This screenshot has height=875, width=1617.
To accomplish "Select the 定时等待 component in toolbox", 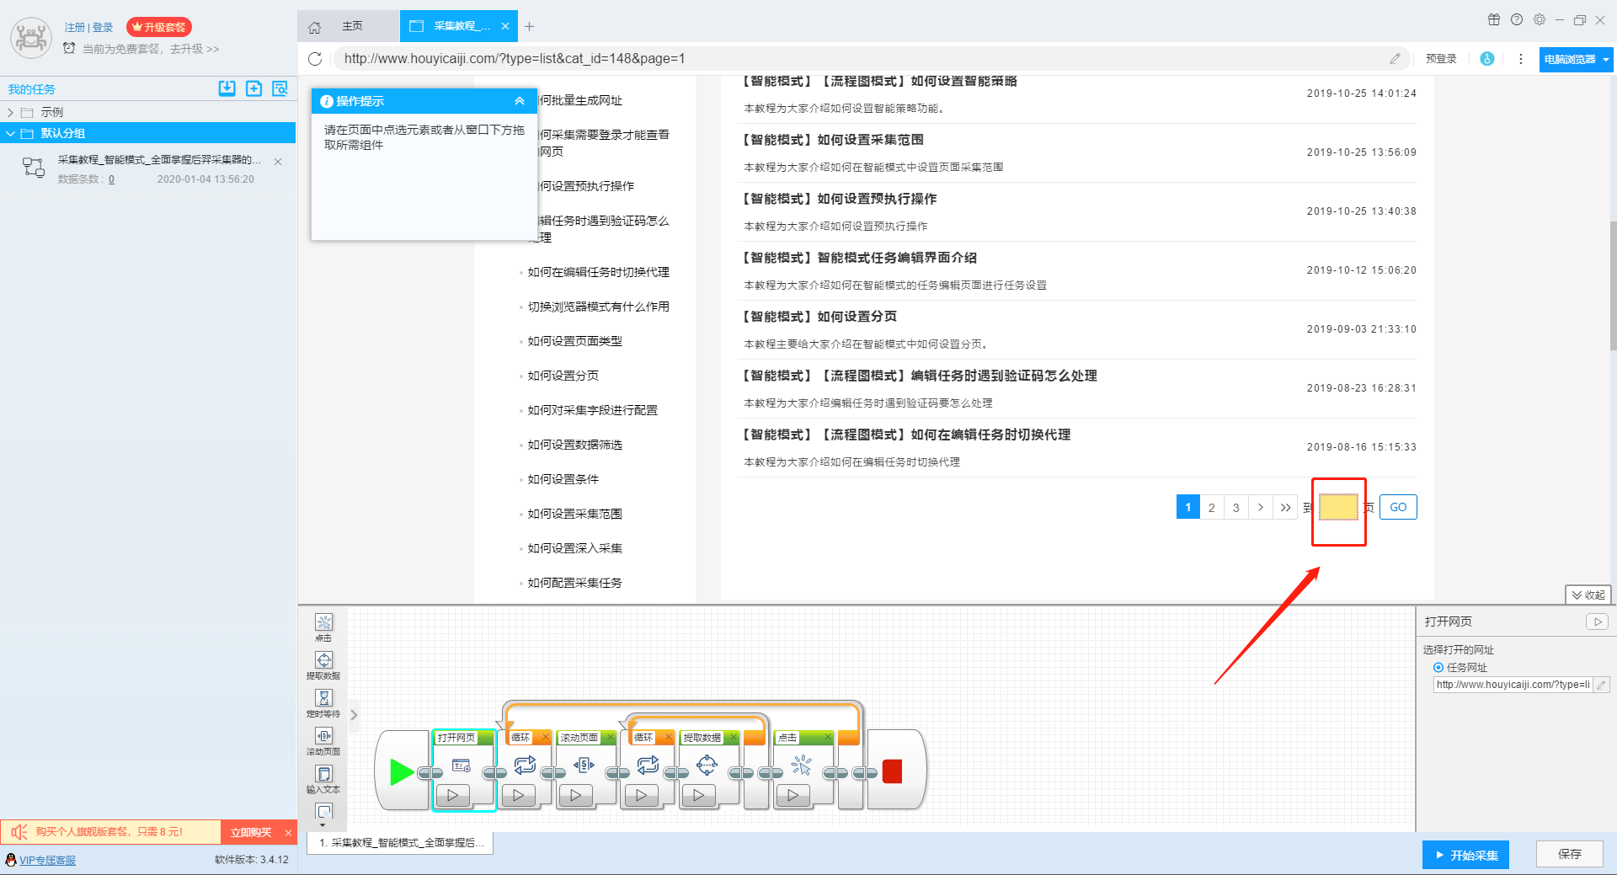I will [x=323, y=702].
